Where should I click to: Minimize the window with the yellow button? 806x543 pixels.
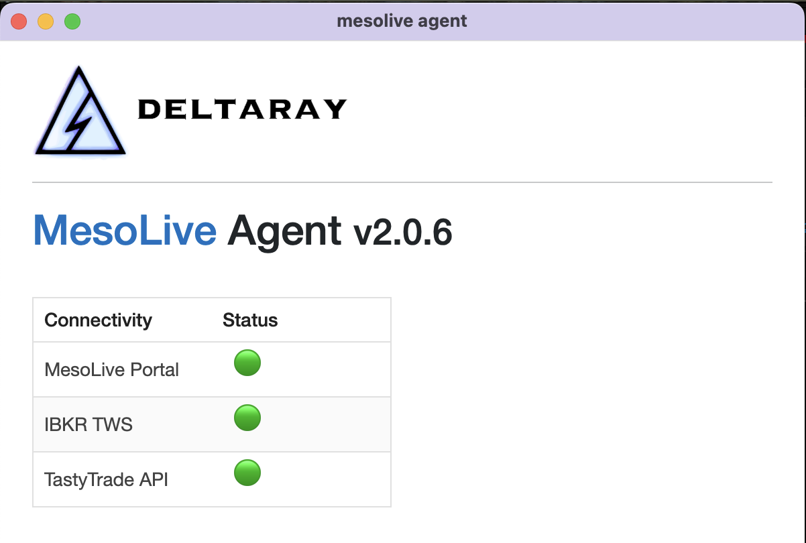click(46, 21)
